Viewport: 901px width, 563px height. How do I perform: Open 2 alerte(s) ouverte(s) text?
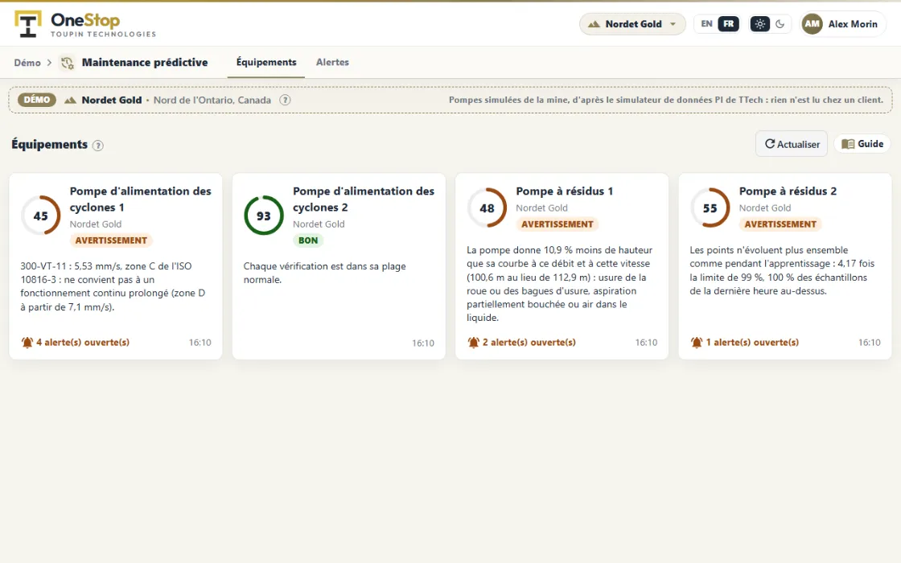tap(529, 343)
